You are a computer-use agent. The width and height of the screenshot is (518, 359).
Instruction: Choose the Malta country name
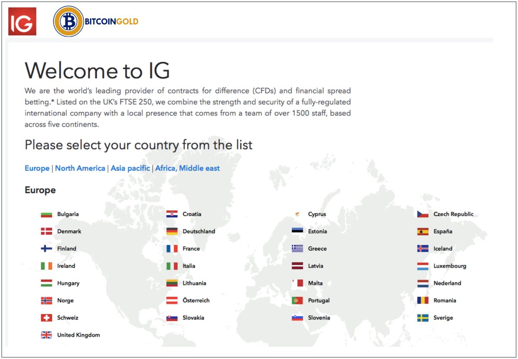pyautogui.click(x=315, y=283)
